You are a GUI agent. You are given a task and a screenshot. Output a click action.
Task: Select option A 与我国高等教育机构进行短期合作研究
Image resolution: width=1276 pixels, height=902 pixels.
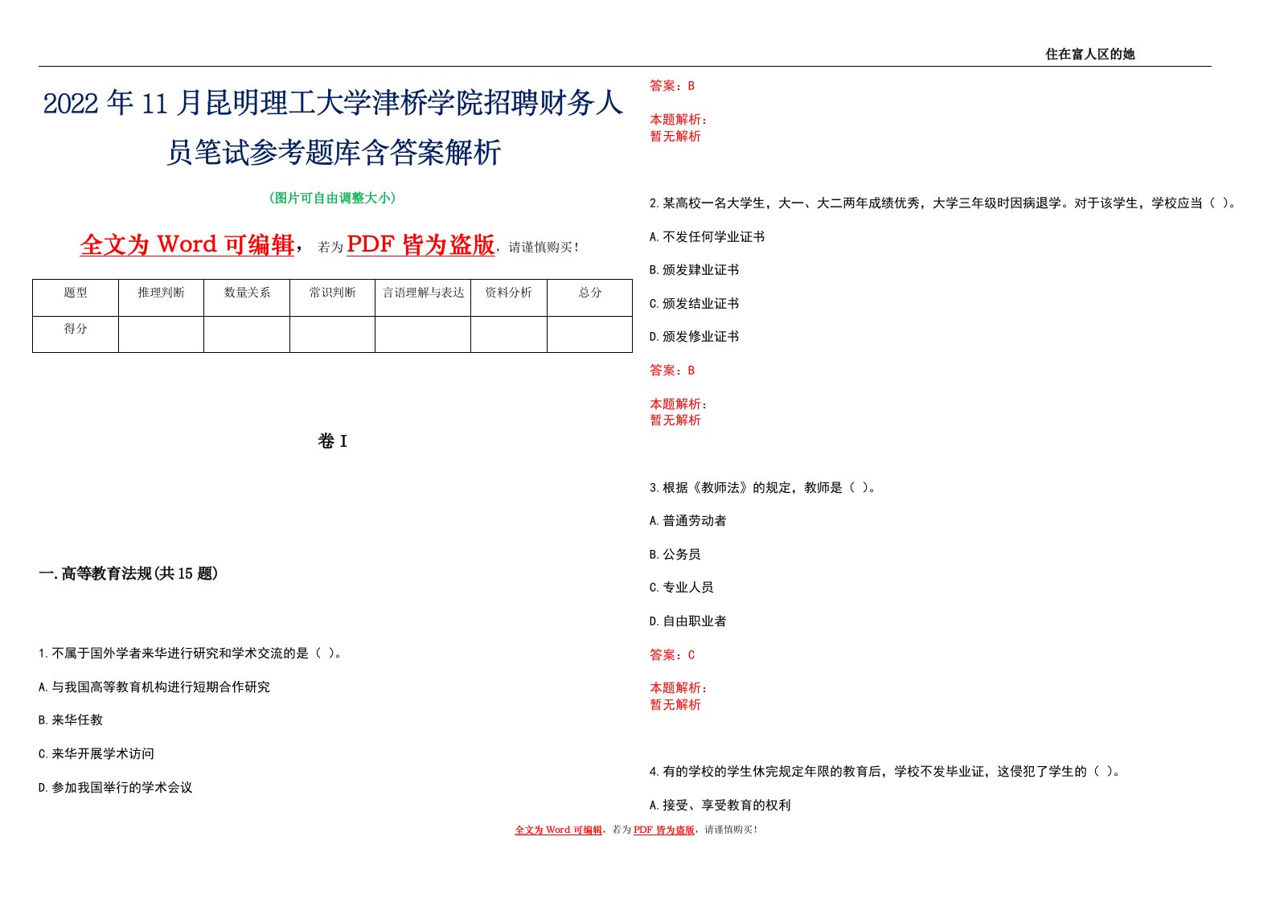154,687
